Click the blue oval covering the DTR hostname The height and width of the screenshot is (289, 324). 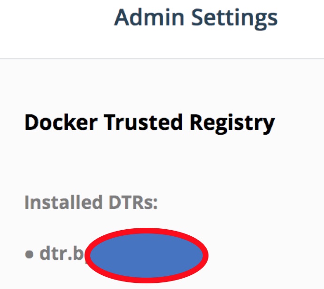pyautogui.click(x=147, y=256)
